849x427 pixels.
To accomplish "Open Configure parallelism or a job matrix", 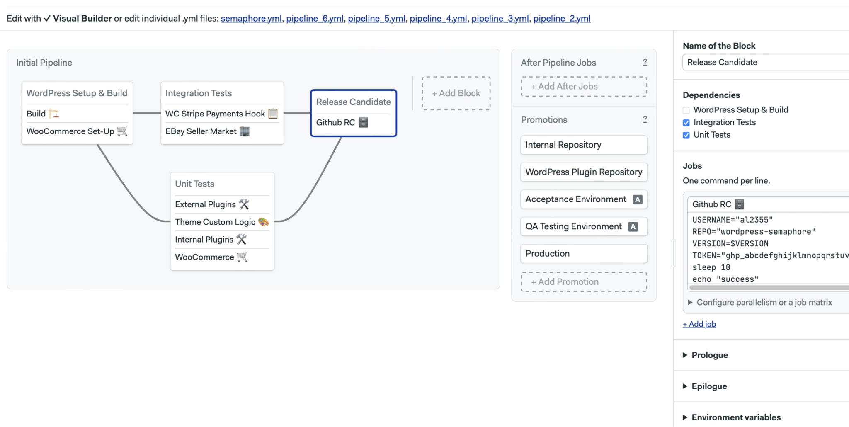I will [x=764, y=302].
